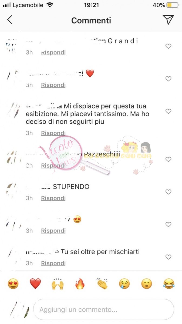This screenshot has width=182, height=324.
Task: Insert the laughing tears emoji reaction
Action: (x=169, y=284)
